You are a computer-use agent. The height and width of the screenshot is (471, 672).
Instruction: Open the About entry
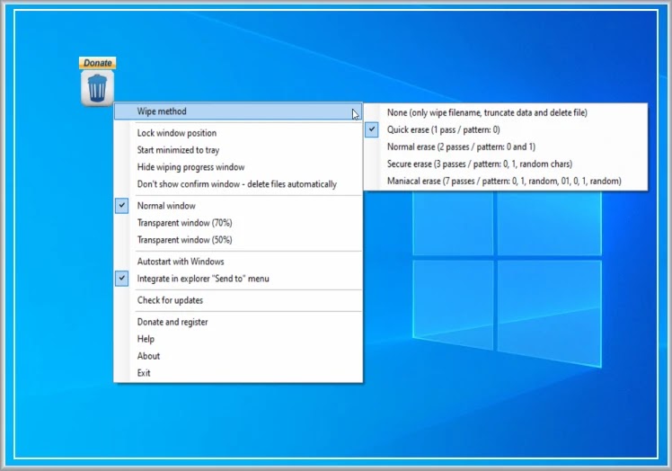(x=238, y=356)
